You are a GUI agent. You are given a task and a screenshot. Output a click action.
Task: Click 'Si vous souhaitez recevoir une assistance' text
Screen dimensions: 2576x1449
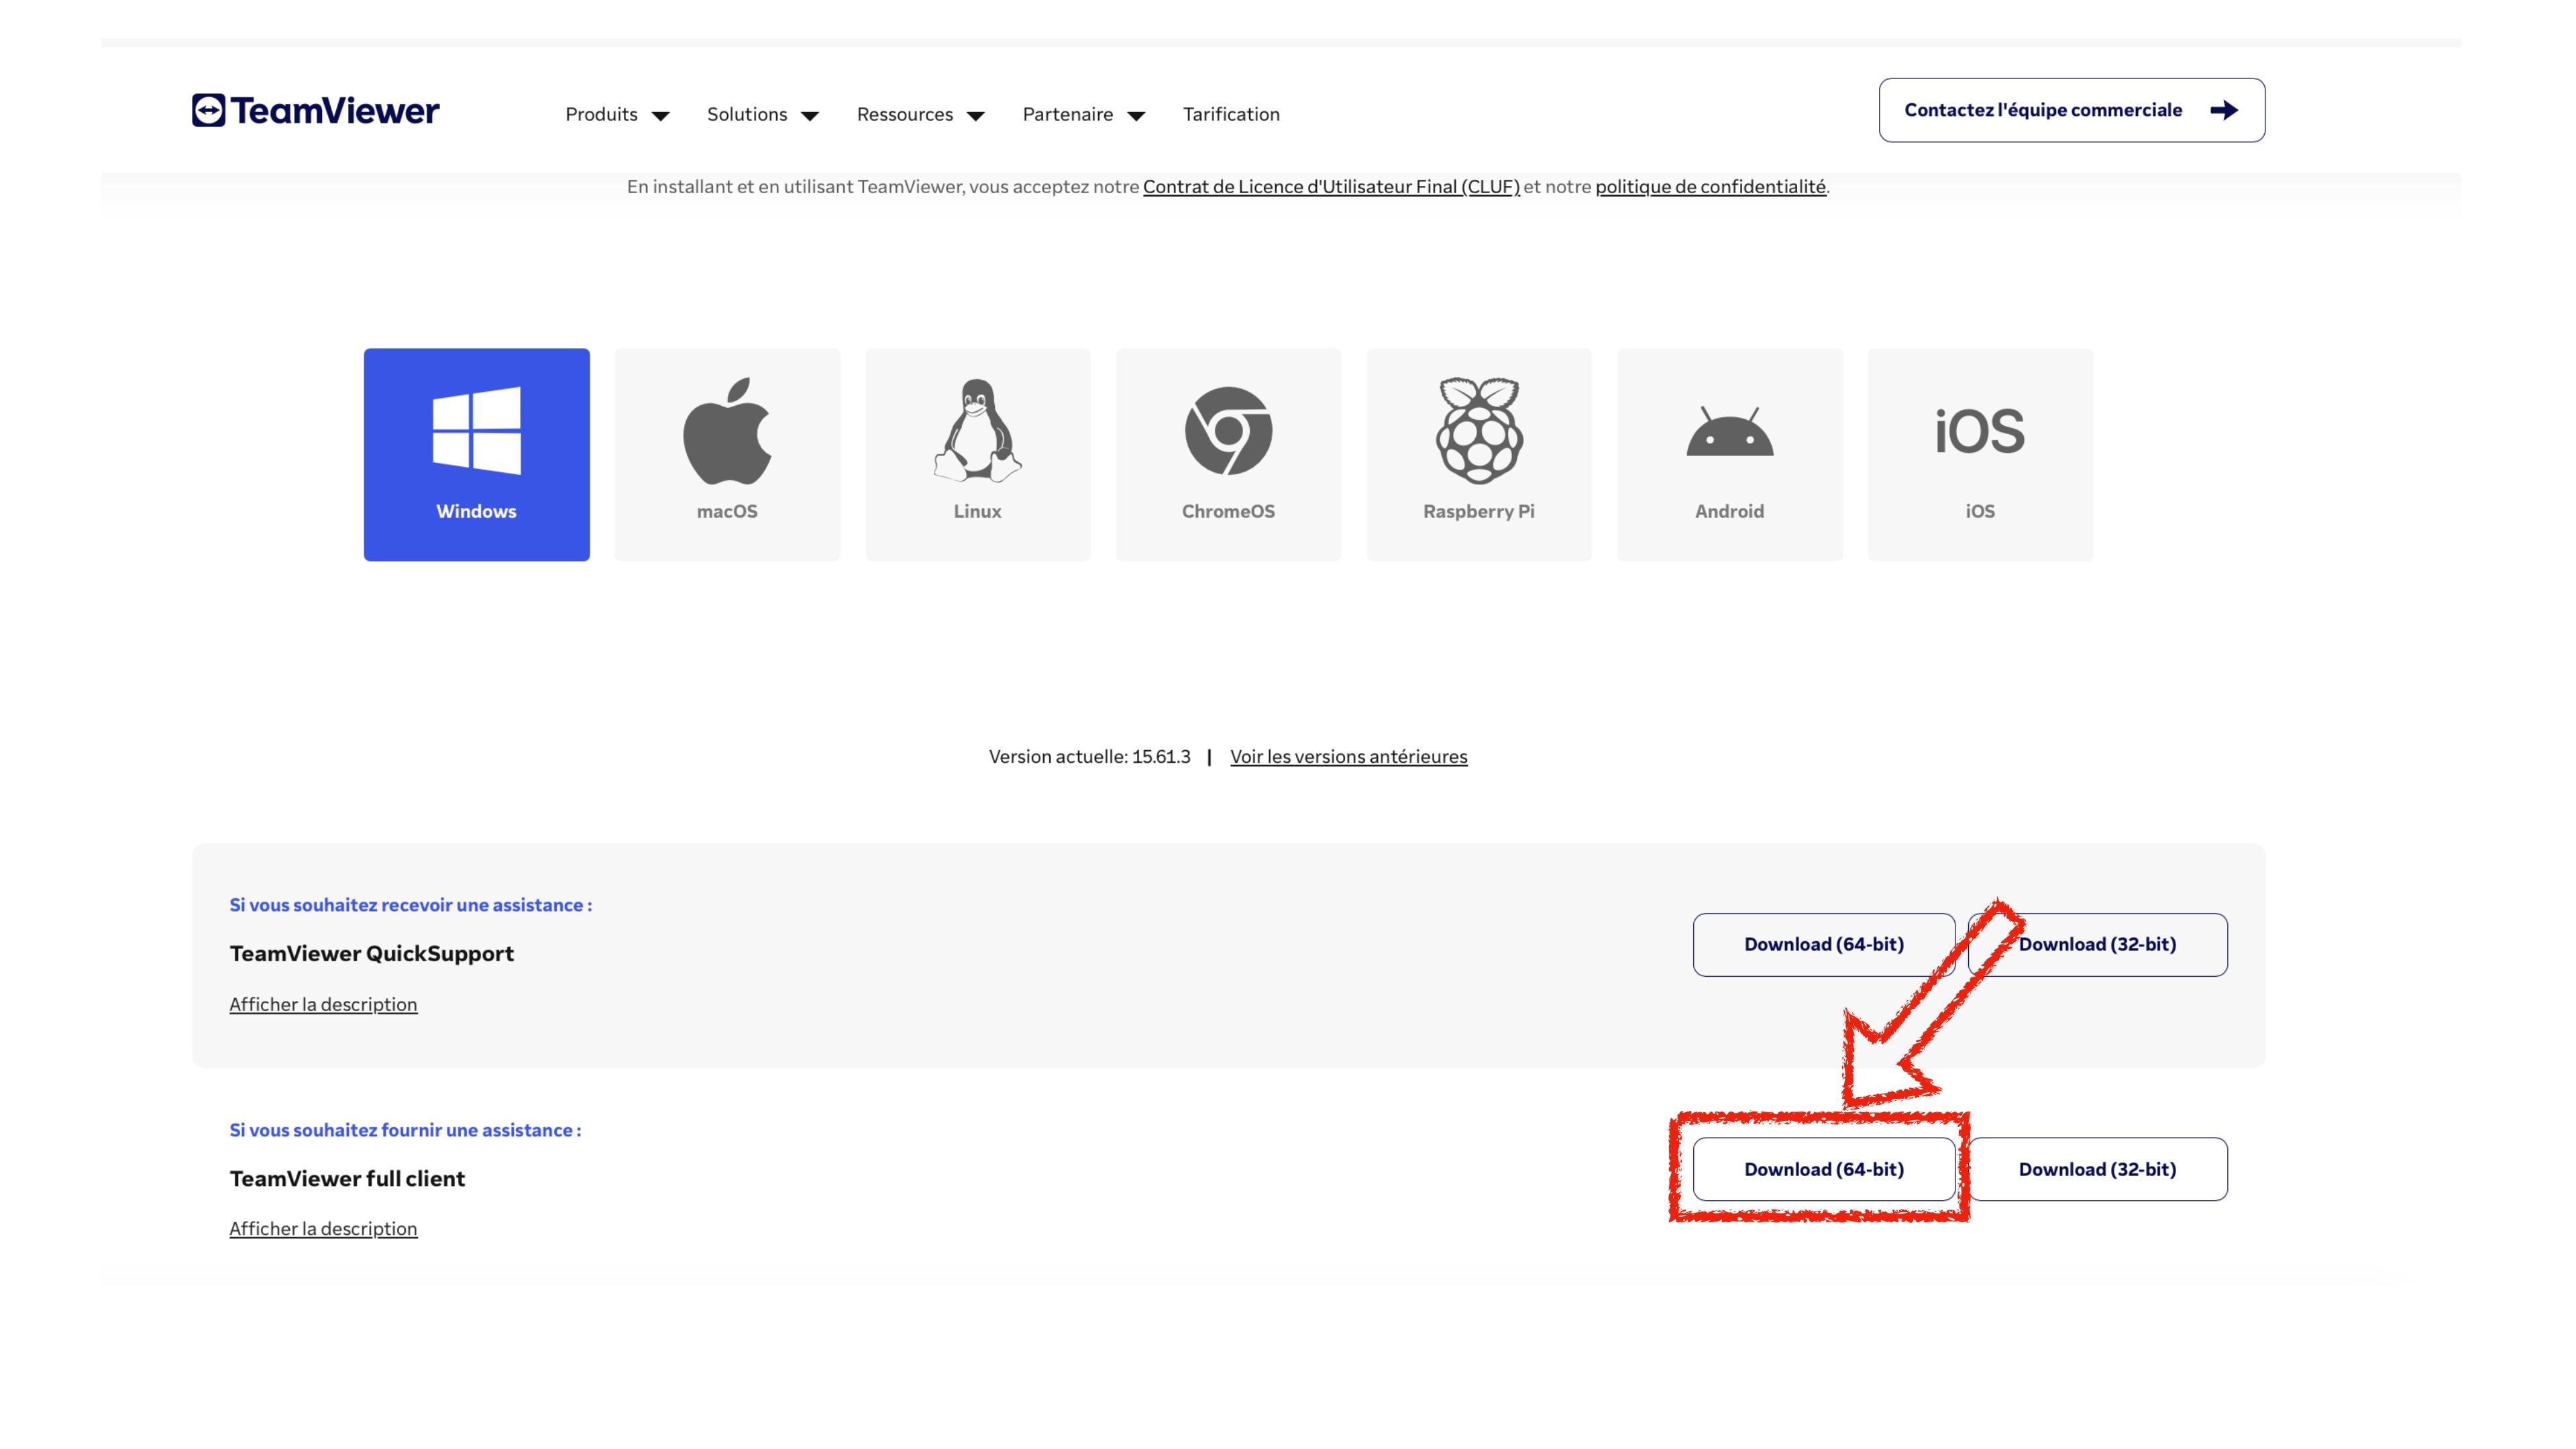click(x=410, y=905)
